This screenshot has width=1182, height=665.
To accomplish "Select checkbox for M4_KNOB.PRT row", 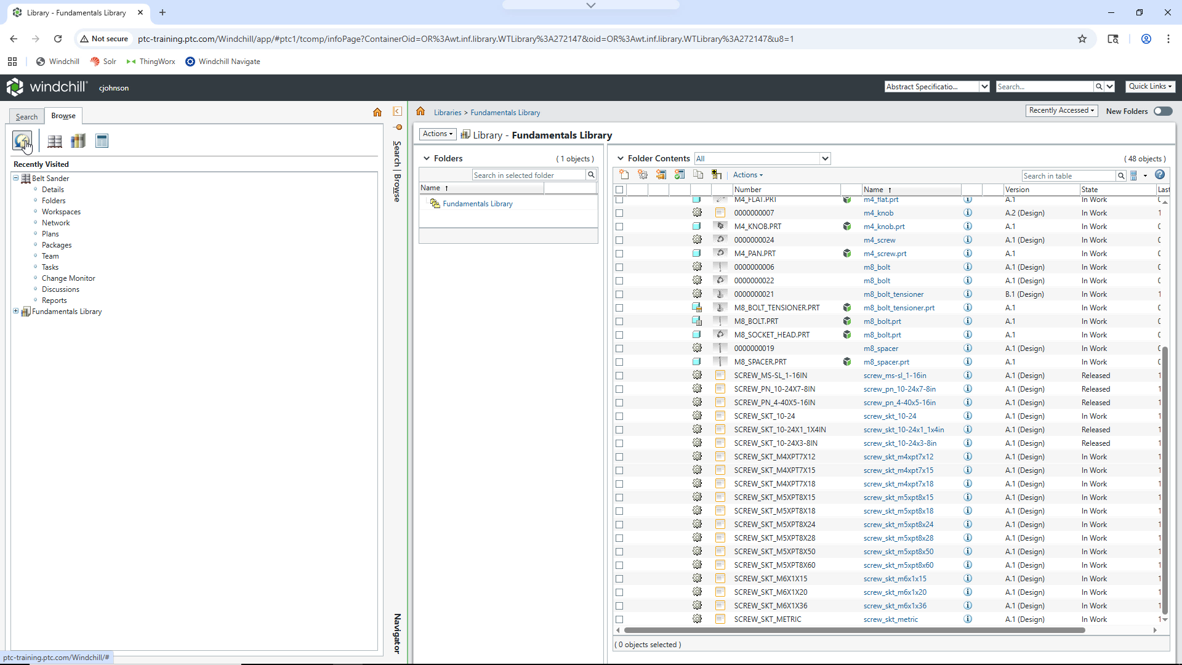I will click(x=619, y=227).
